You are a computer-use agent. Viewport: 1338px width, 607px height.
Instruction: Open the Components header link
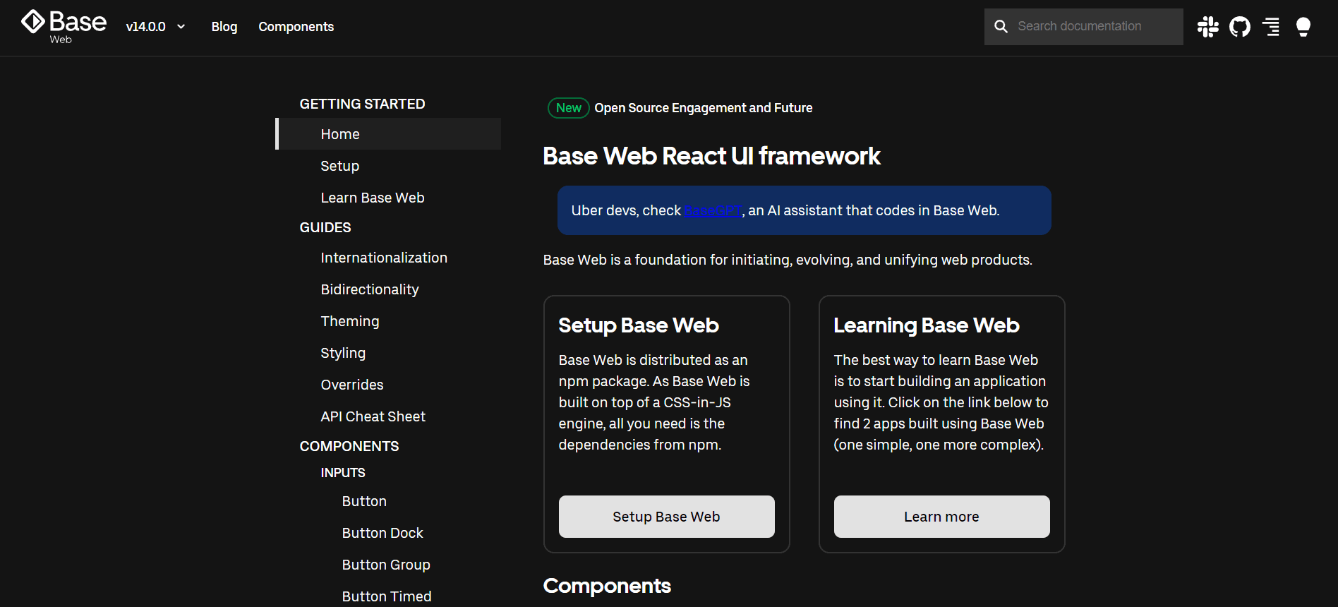[x=296, y=27]
